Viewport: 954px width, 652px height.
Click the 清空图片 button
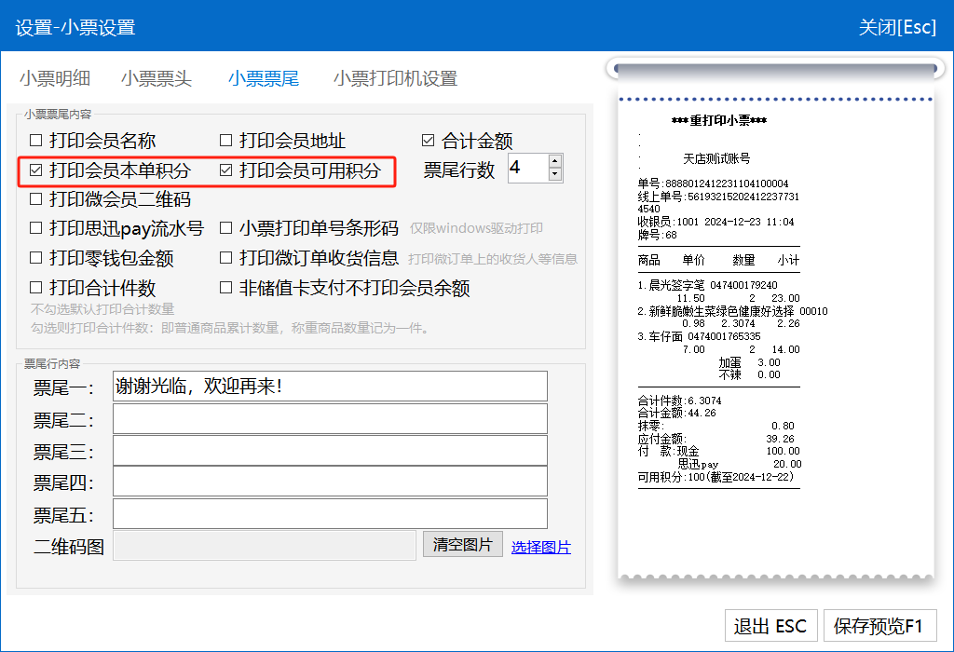463,545
